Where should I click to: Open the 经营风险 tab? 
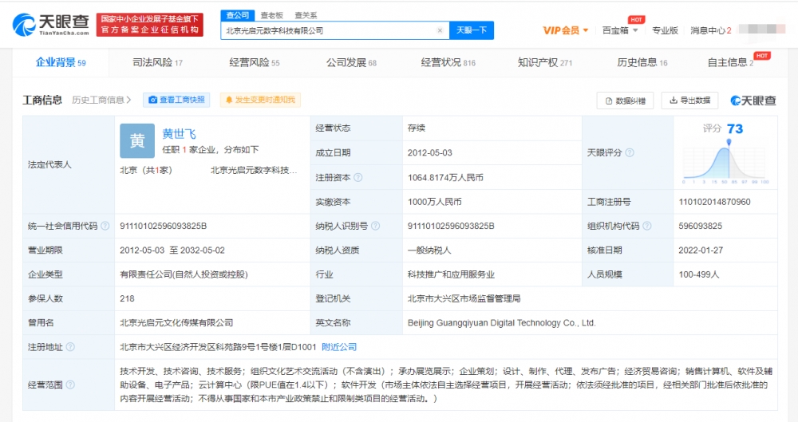255,62
